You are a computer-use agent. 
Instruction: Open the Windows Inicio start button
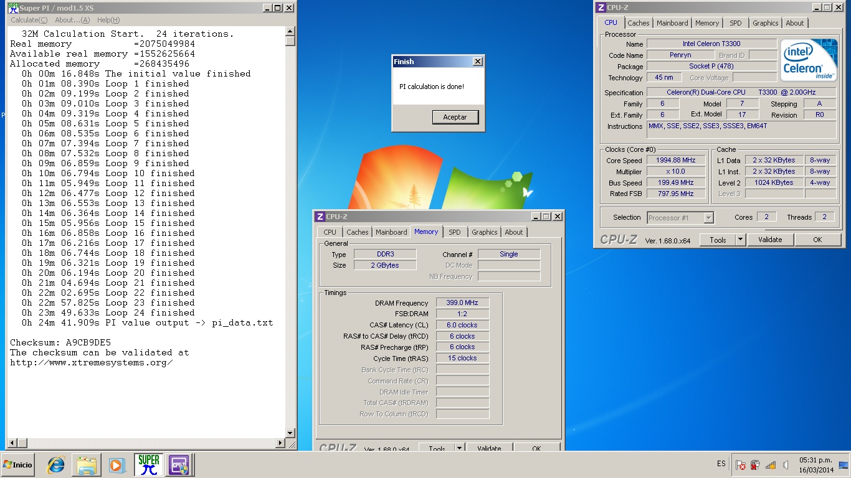(x=17, y=465)
